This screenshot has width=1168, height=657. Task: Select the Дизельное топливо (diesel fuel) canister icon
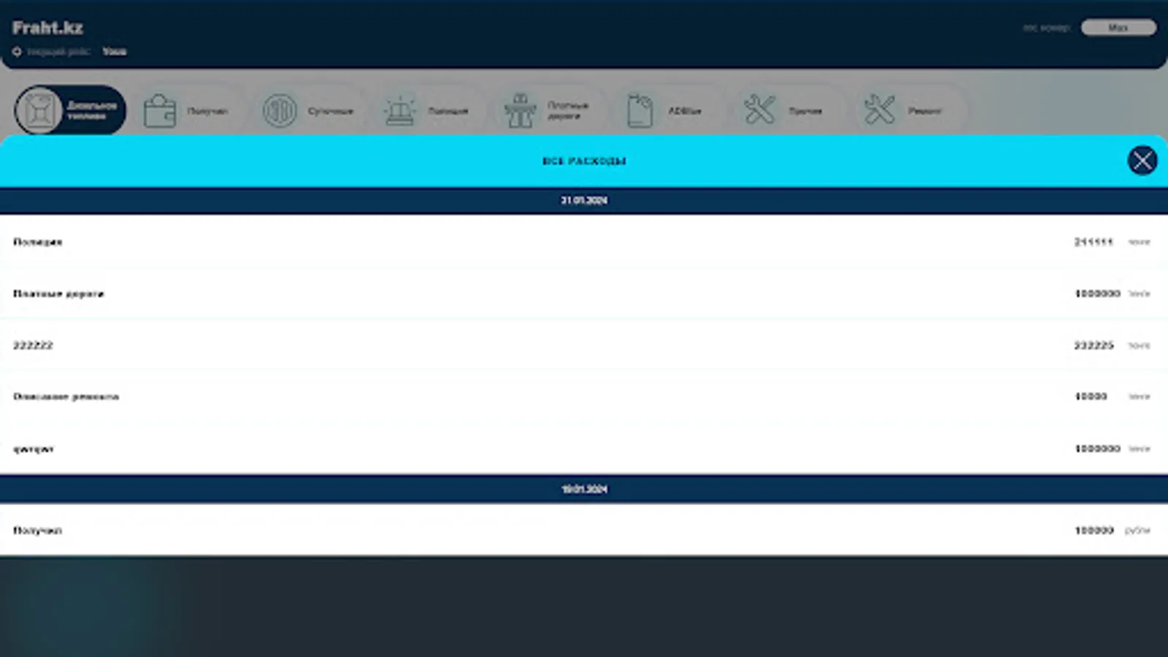click(x=42, y=109)
